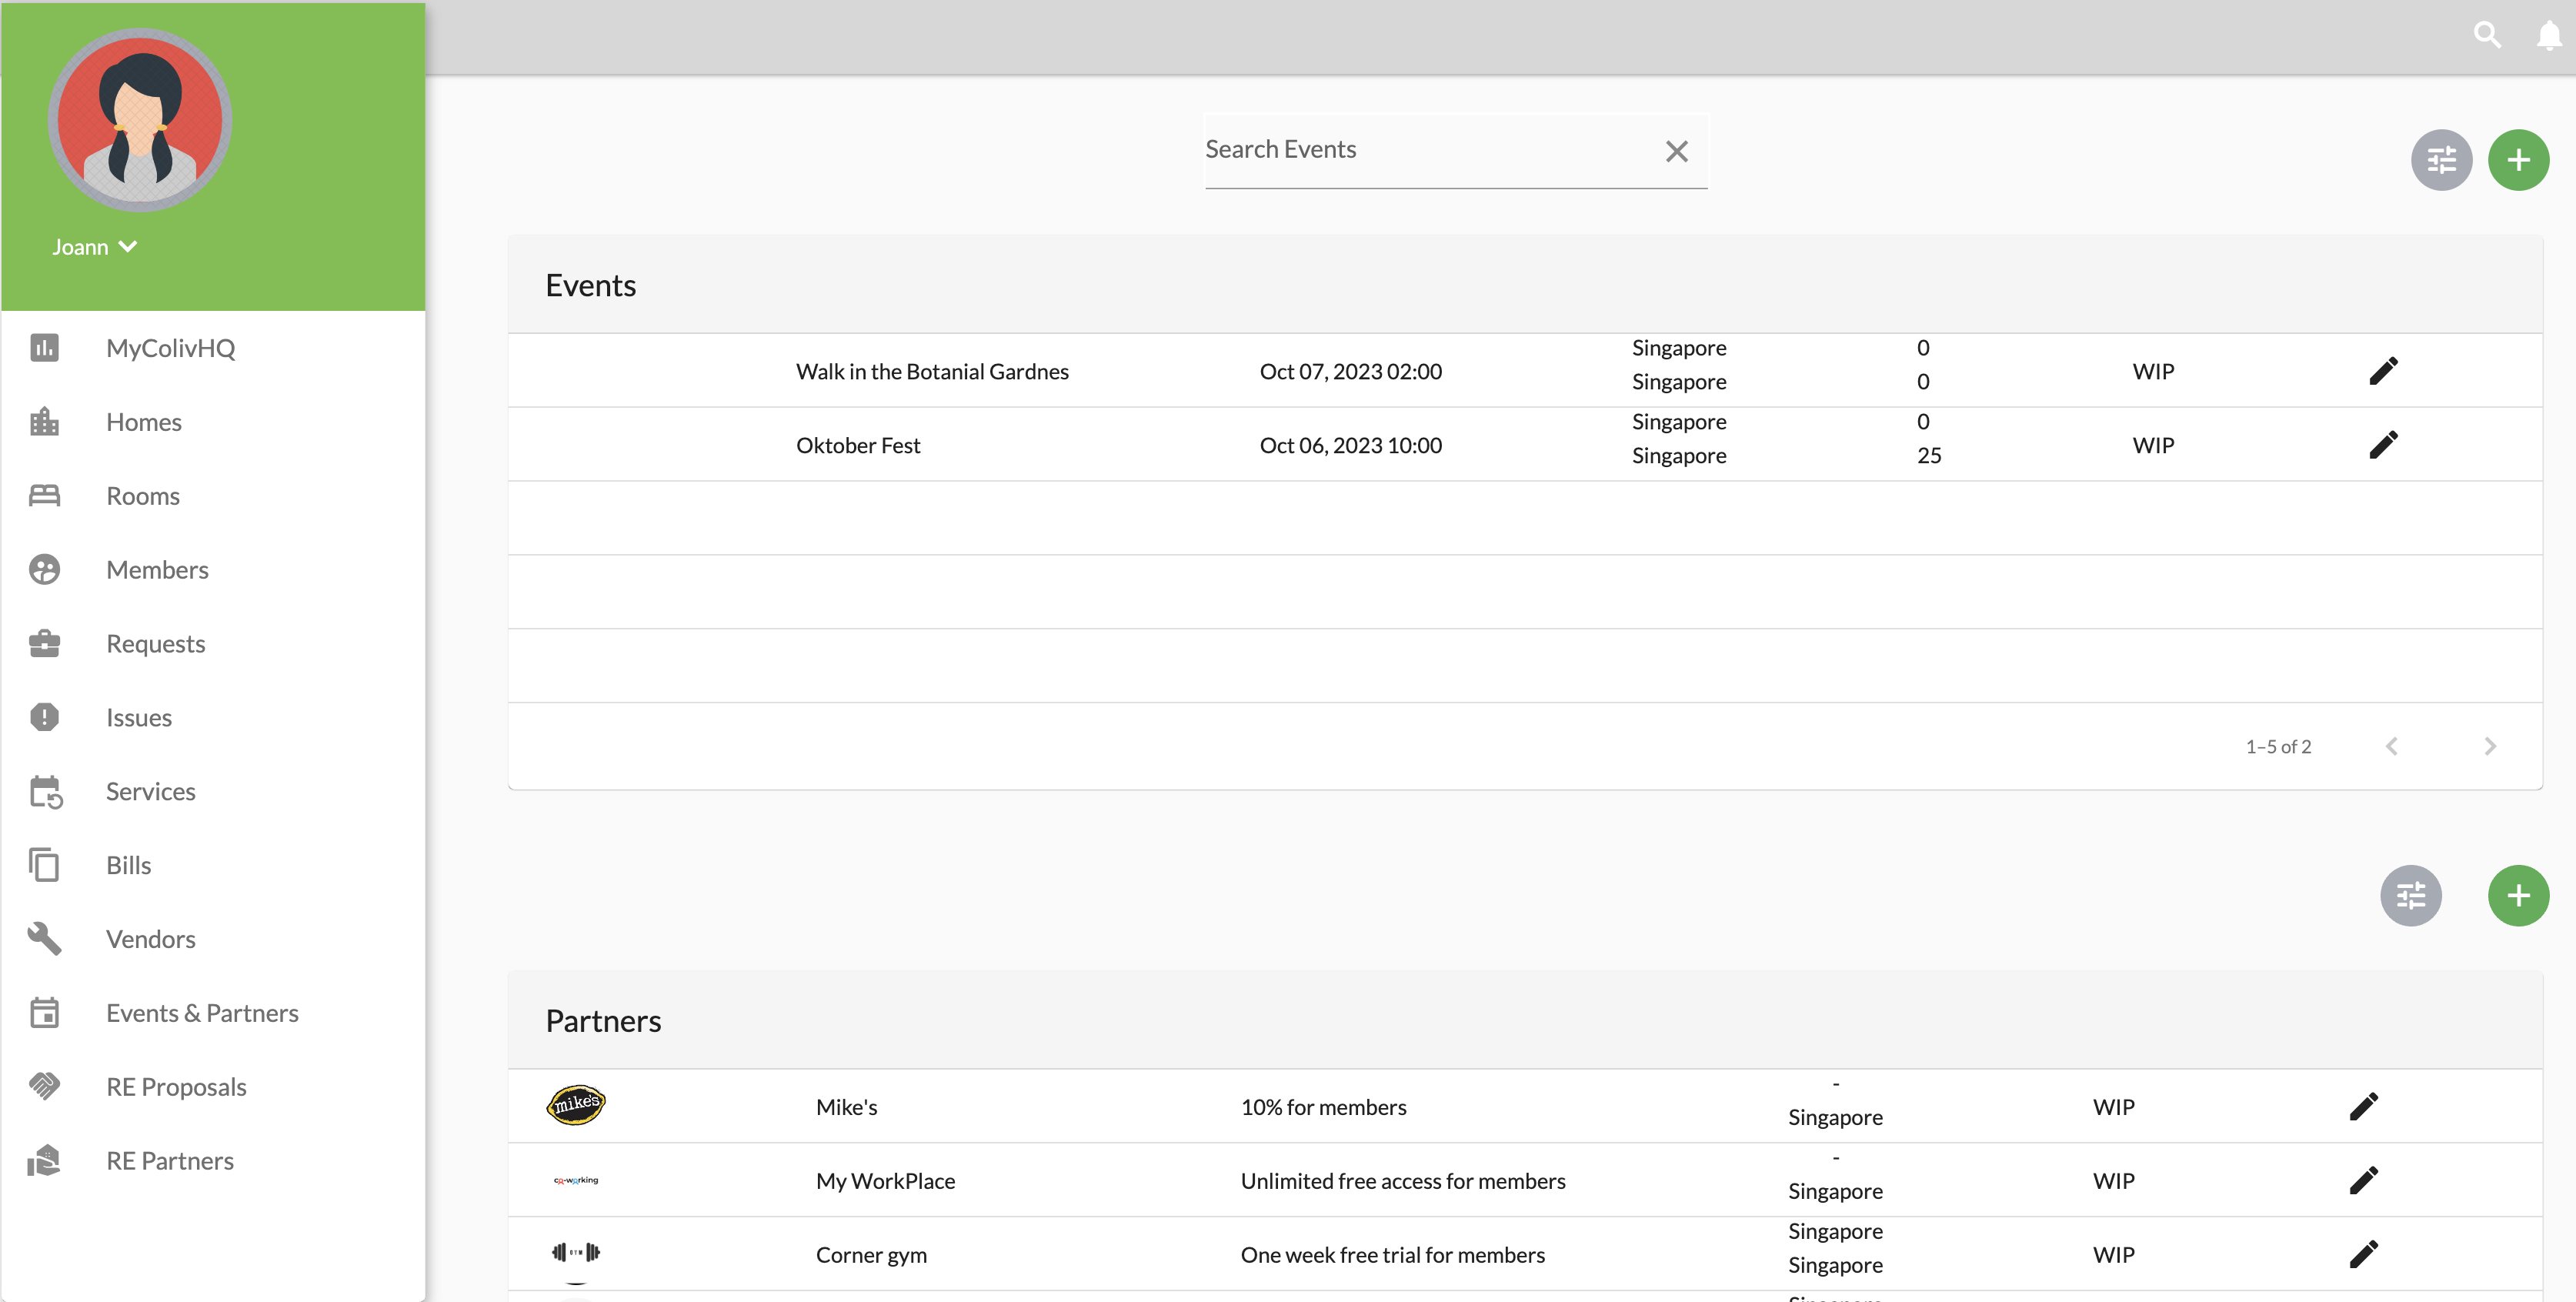This screenshot has height=1302, width=2576.
Task: Open the My WorkPlace partner row
Action: 885,1181
